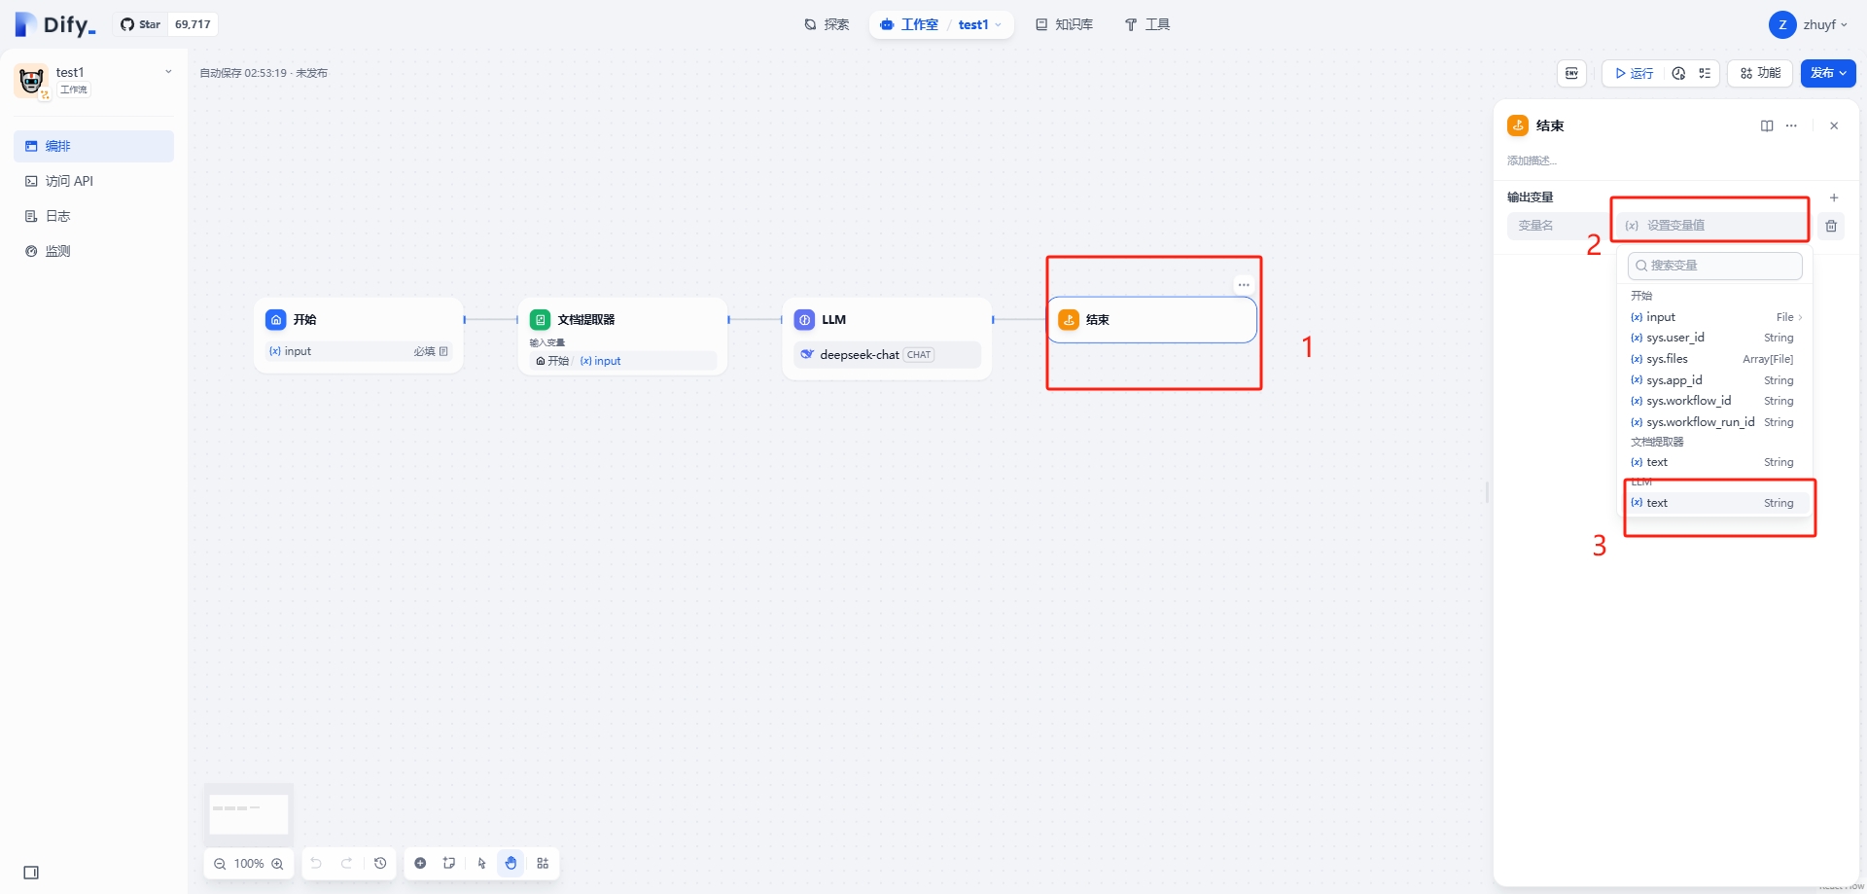Delete output variable with trash icon
Image resolution: width=1867 pixels, height=894 pixels.
click(1831, 226)
